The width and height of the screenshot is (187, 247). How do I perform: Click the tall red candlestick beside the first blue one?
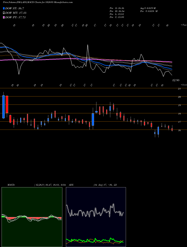tap(7, 104)
